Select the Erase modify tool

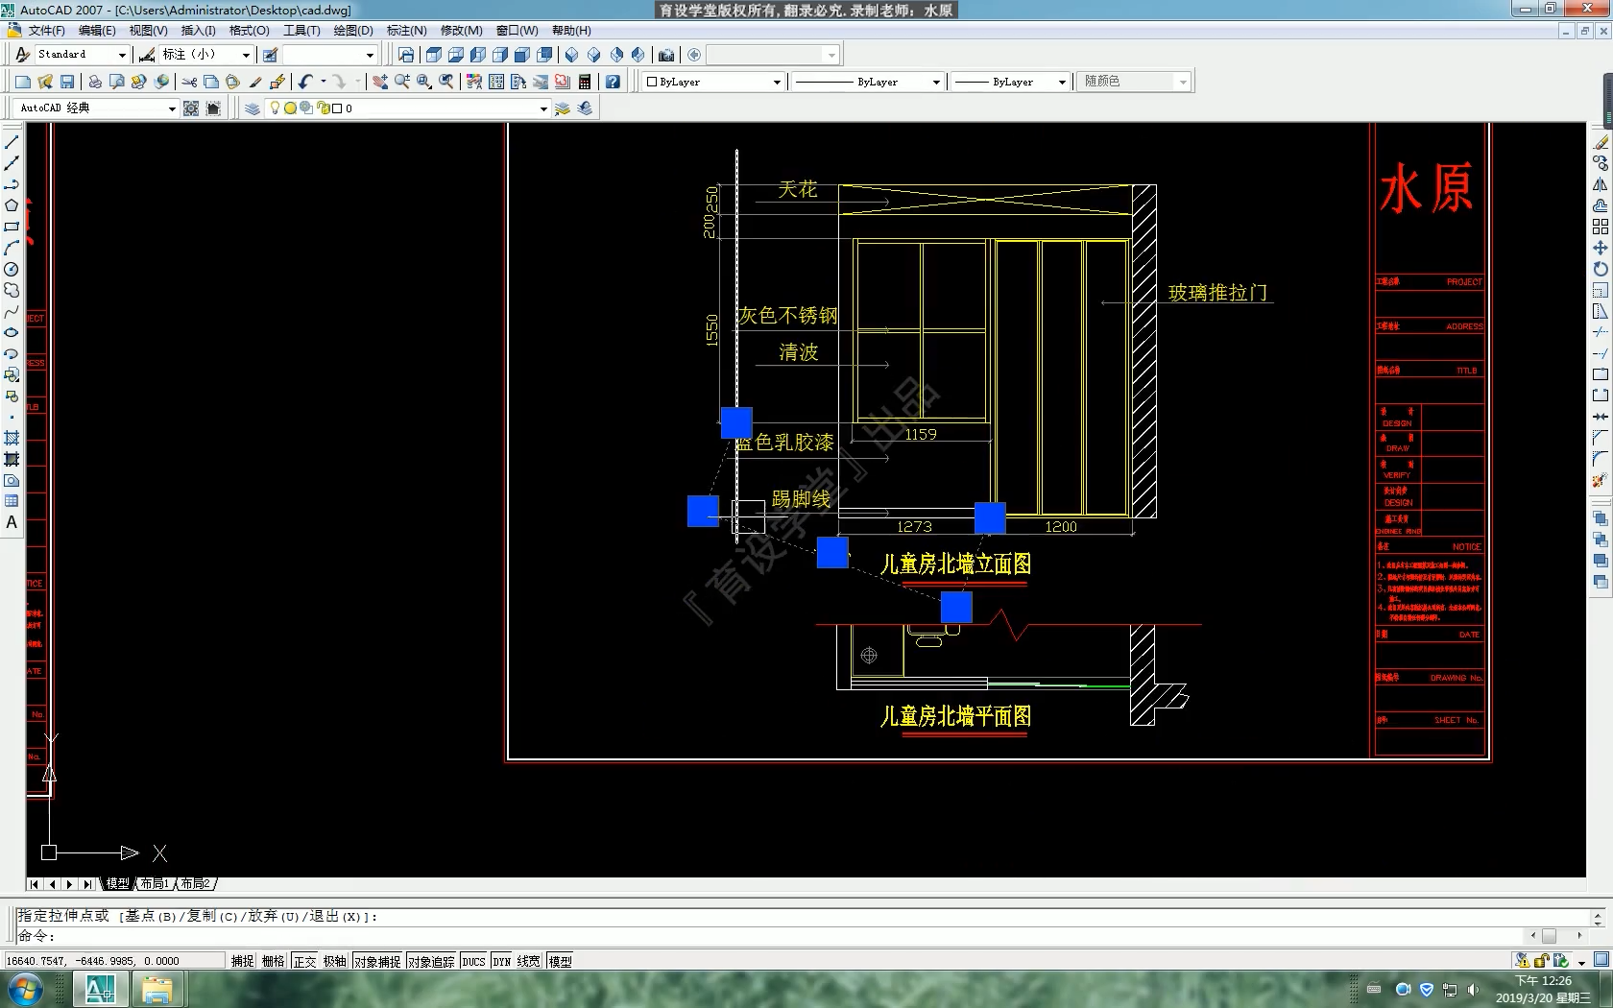[1601, 142]
